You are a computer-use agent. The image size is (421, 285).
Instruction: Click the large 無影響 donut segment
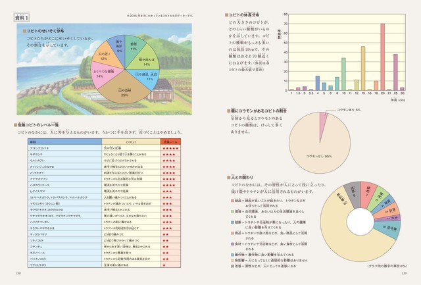pos(343,235)
